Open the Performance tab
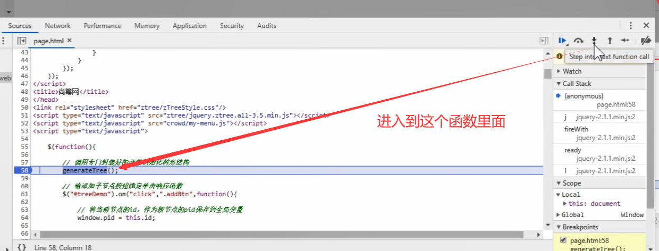This screenshot has height=251, width=659. click(x=103, y=25)
